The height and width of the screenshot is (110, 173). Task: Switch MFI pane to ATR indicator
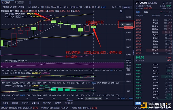click(x=116, y=70)
